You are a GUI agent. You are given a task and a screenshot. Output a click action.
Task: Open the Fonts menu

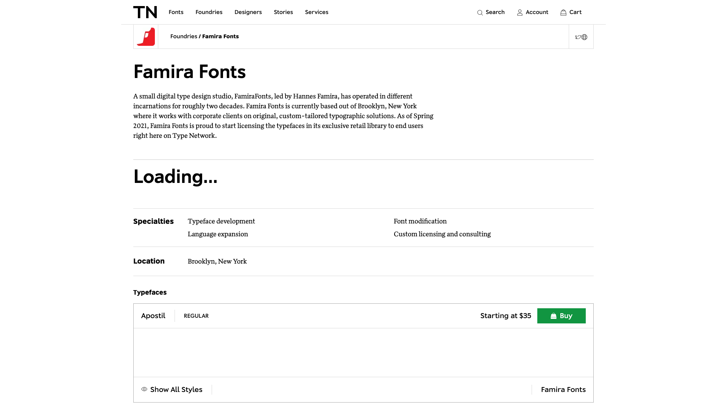(x=176, y=12)
